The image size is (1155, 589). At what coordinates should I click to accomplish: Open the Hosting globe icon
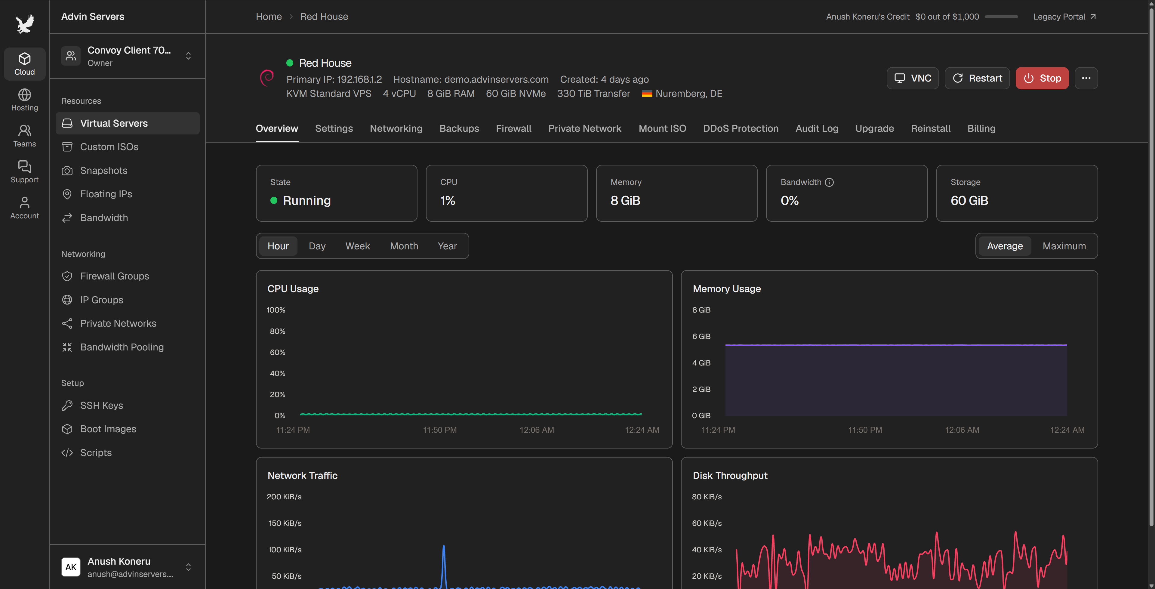pos(25,95)
